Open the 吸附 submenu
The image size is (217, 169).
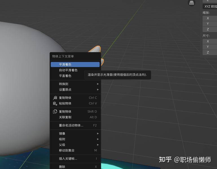pos(75,139)
